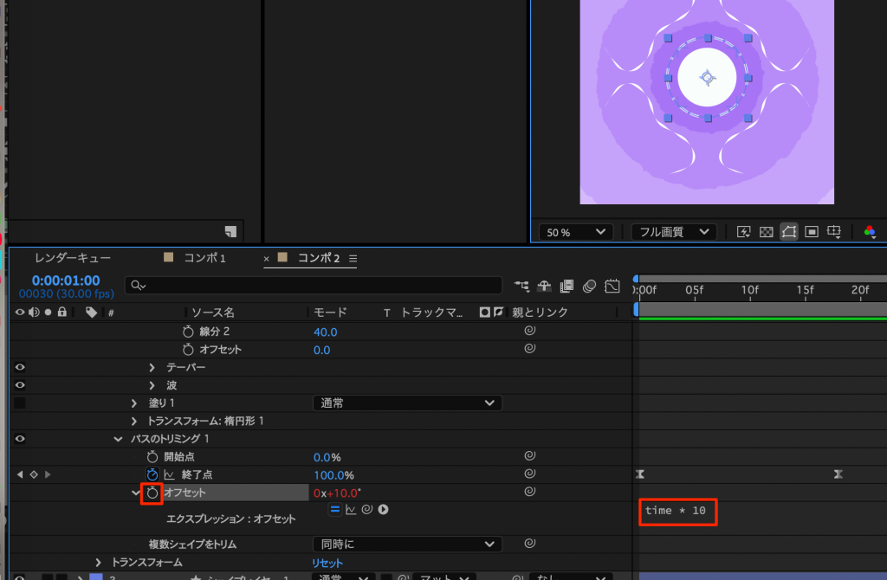The height and width of the screenshot is (580, 887).
Task: Toggle the transparency grid in viewer
Action: point(766,232)
